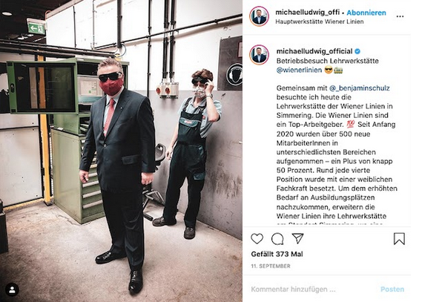The height and width of the screenshot is (302, 422).
Task: Open the @wienerlinien mention
Action: tap(299, 70)
